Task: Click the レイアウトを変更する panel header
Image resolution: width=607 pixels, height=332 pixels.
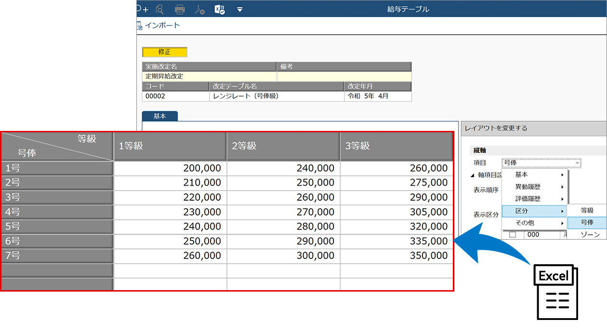Action: 534,128
